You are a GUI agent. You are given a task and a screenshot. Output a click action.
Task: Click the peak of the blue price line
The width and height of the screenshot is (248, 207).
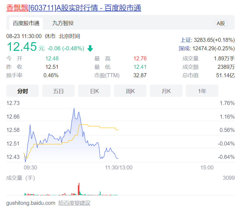[x=74, y=109]
